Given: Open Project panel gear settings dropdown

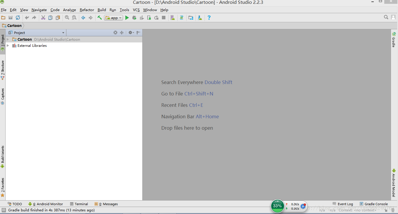Looking at the screenshot, I should [131, 32].
